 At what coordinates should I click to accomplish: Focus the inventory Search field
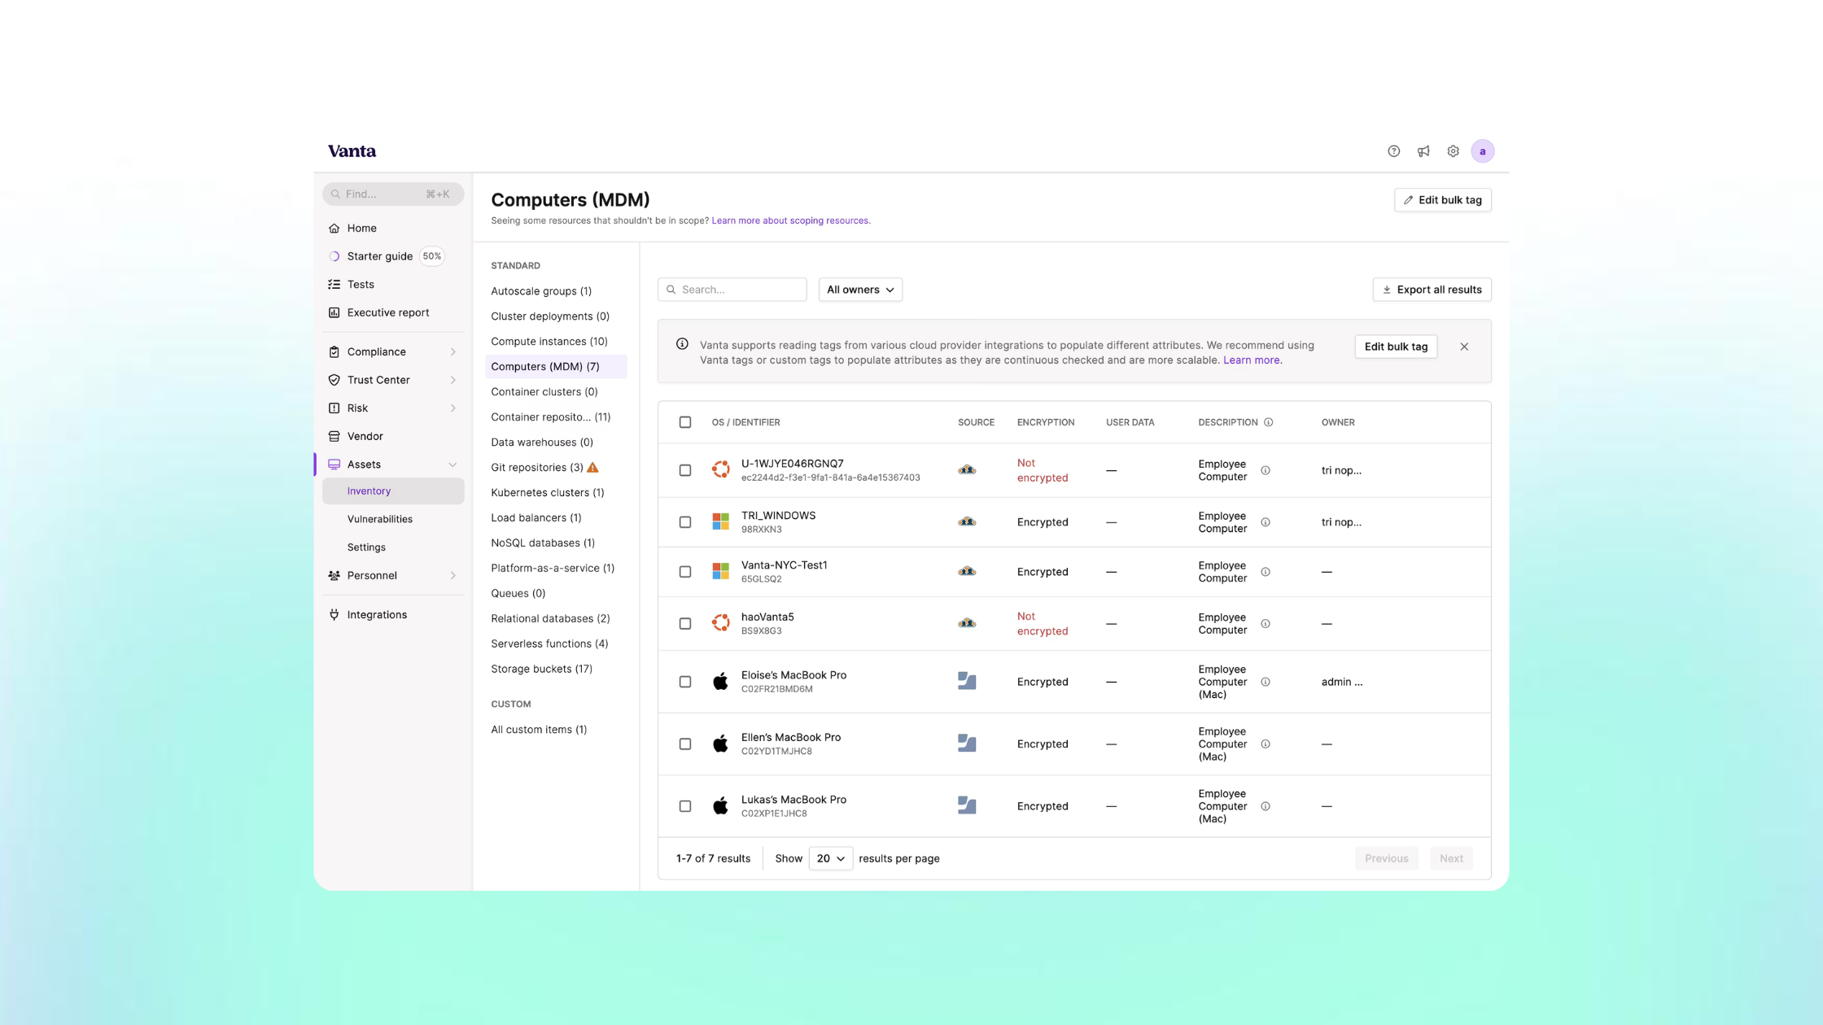tap(732, 290)
